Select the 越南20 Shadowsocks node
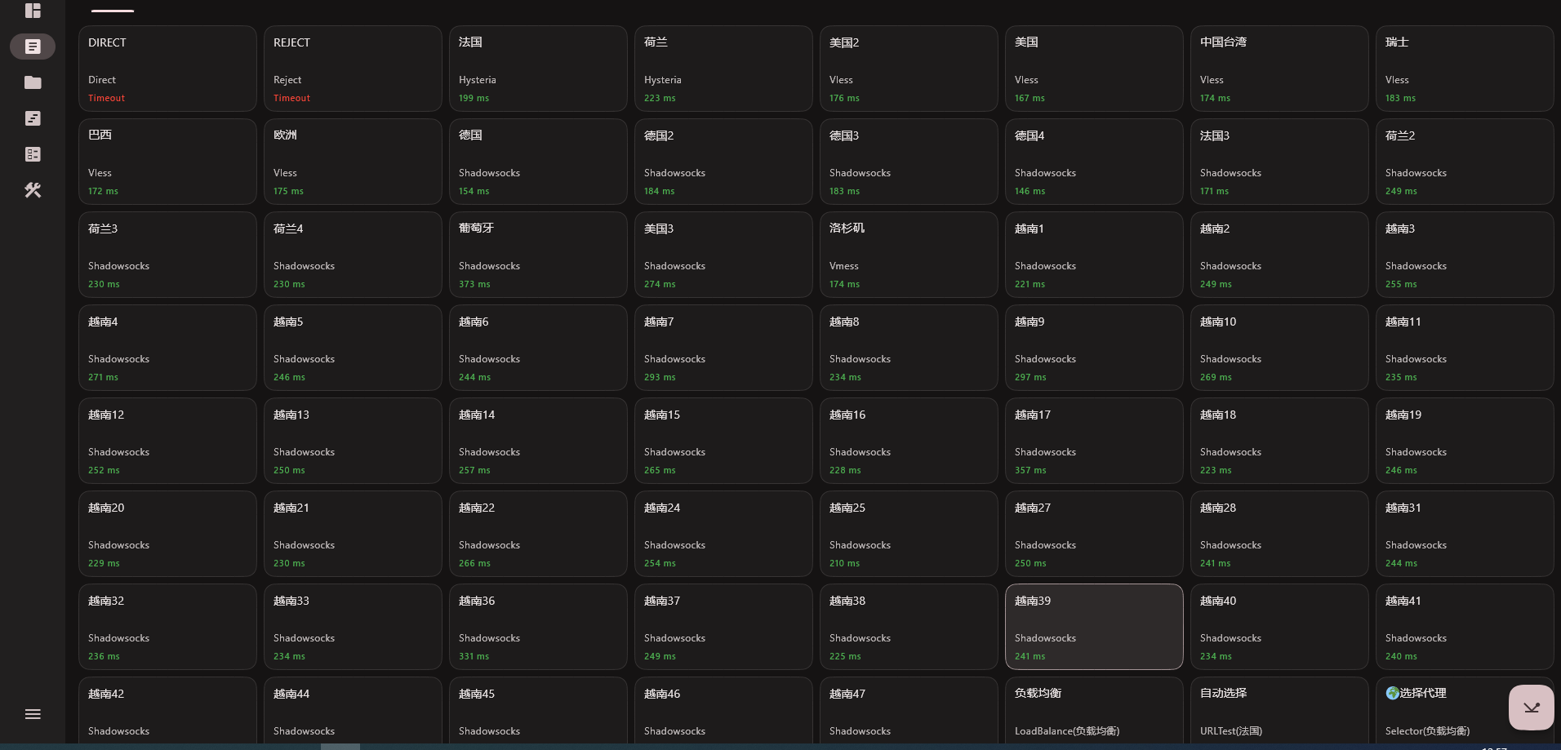The width and height of the screenshot is (1561, 750). click(167, 534)
